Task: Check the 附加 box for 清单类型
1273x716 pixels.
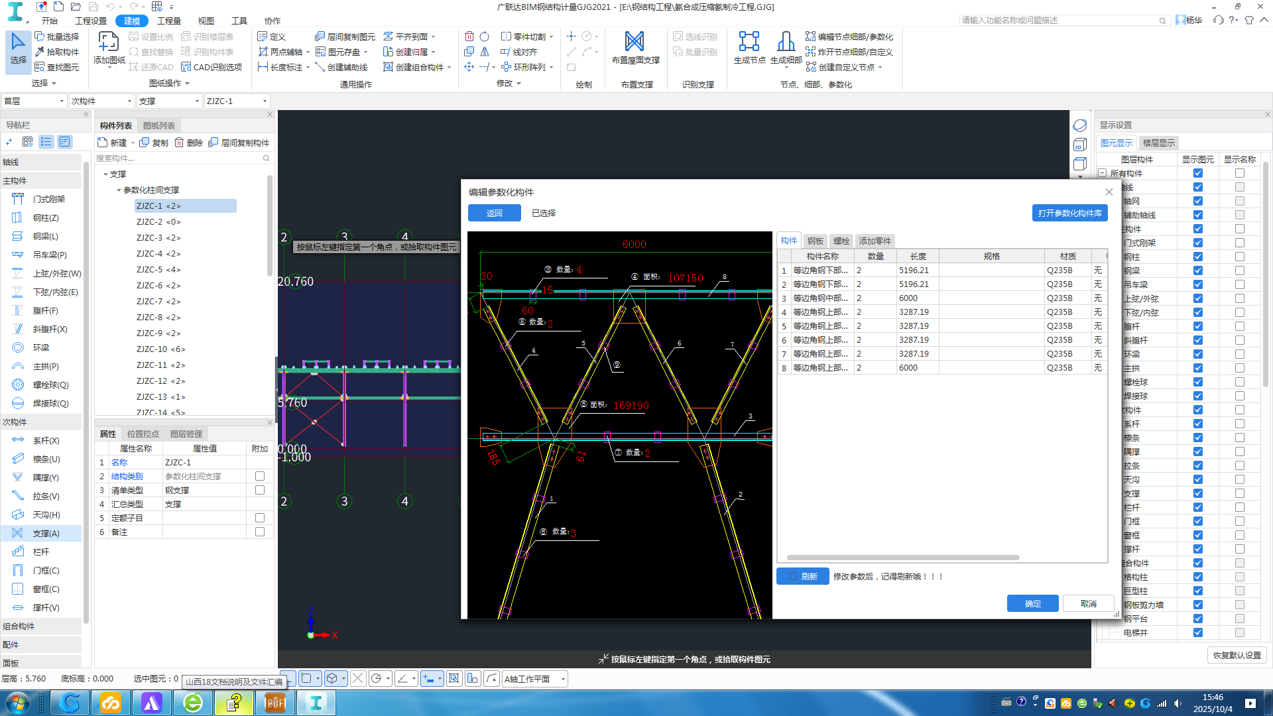Action: (x=260, y=490)
